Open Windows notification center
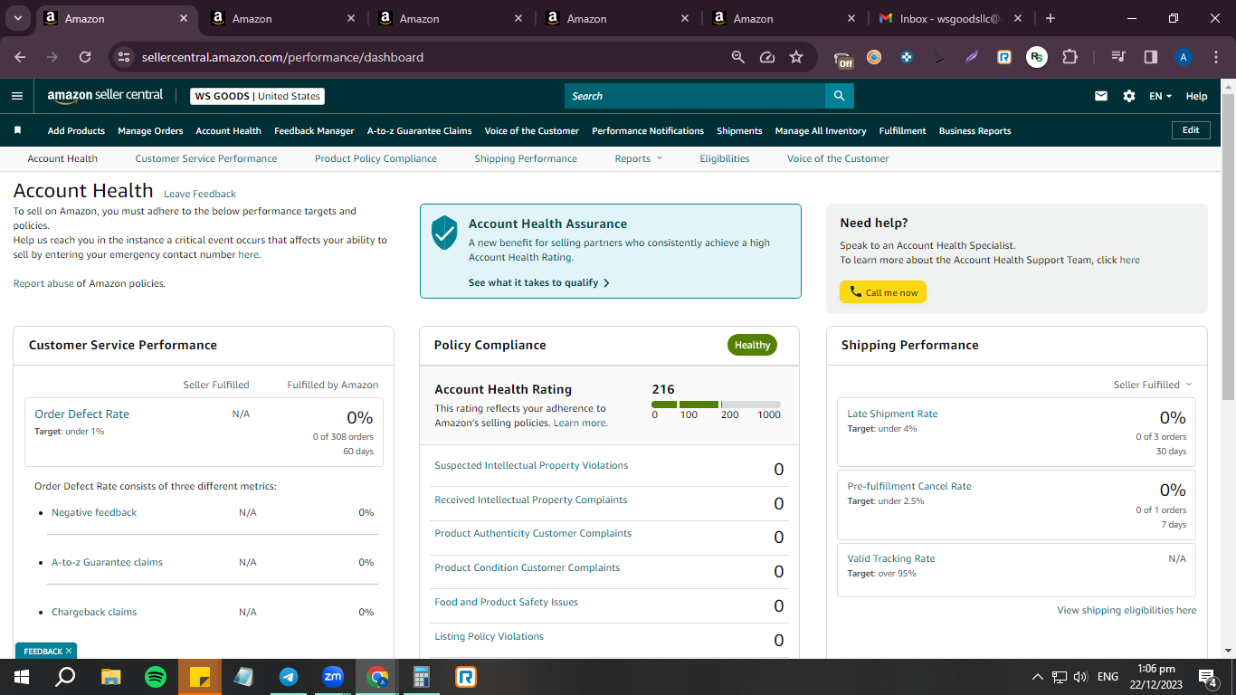This screenshot has height=695, width=1236. click(x=1207, y=677)
